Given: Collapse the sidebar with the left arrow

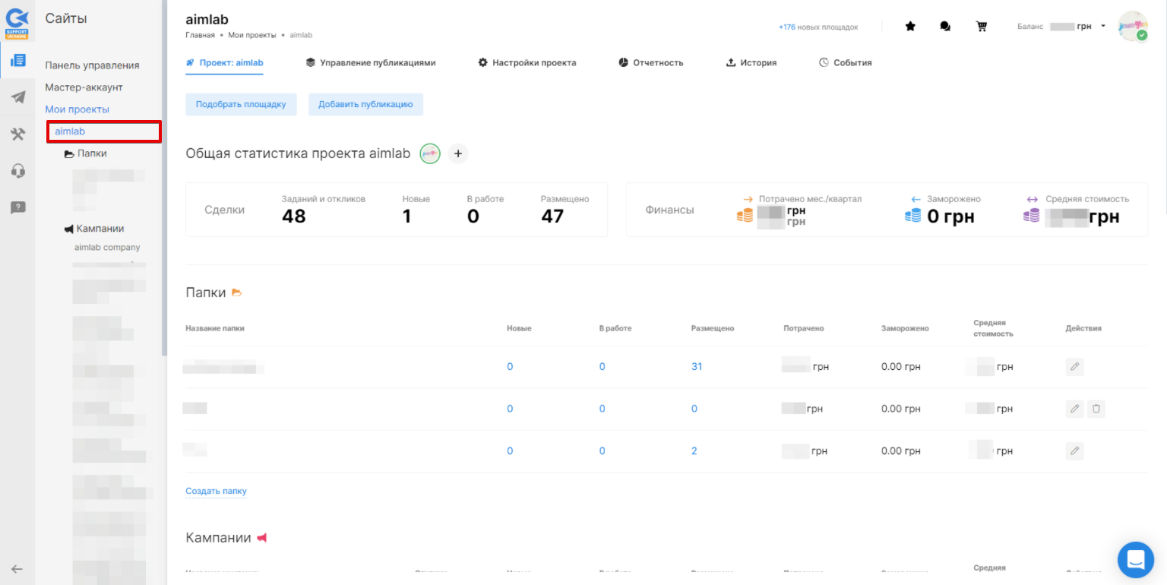Looking at the screenshot, I should (17, 569).
